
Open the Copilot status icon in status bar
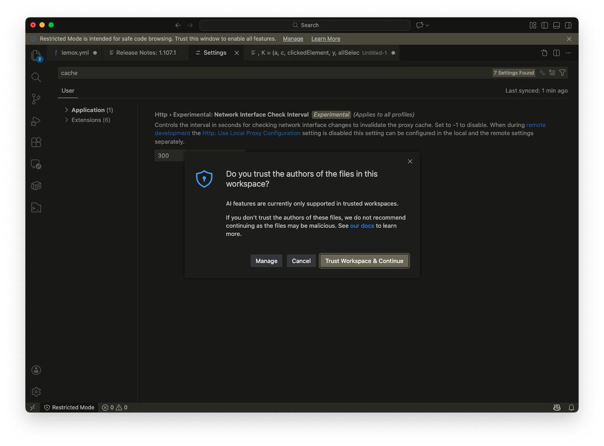click(x=557, y=407)
